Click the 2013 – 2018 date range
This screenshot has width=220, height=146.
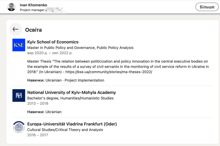click(x=38, y=103)
